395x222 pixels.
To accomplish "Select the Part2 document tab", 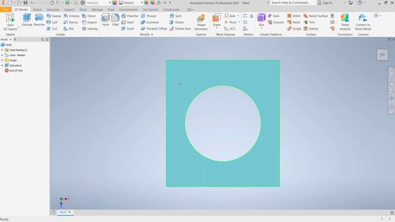I will coord(63,212).
